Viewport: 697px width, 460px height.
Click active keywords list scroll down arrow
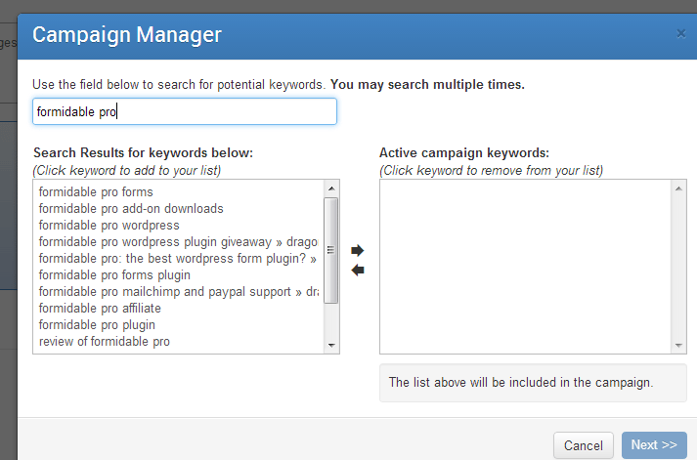click(x=678, y=345)
